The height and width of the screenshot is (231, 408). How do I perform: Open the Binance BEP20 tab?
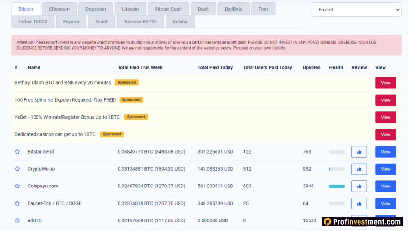point(141,22)
